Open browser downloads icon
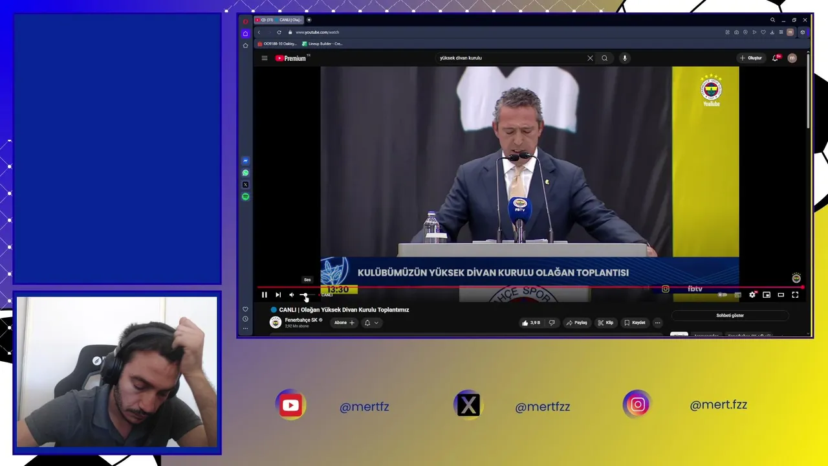 coord(772,32)
